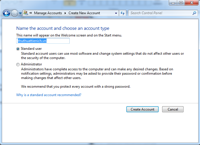Minimize the Control Panel window
200x145 pixels.
pyautogui.click(x=173, y=3)
